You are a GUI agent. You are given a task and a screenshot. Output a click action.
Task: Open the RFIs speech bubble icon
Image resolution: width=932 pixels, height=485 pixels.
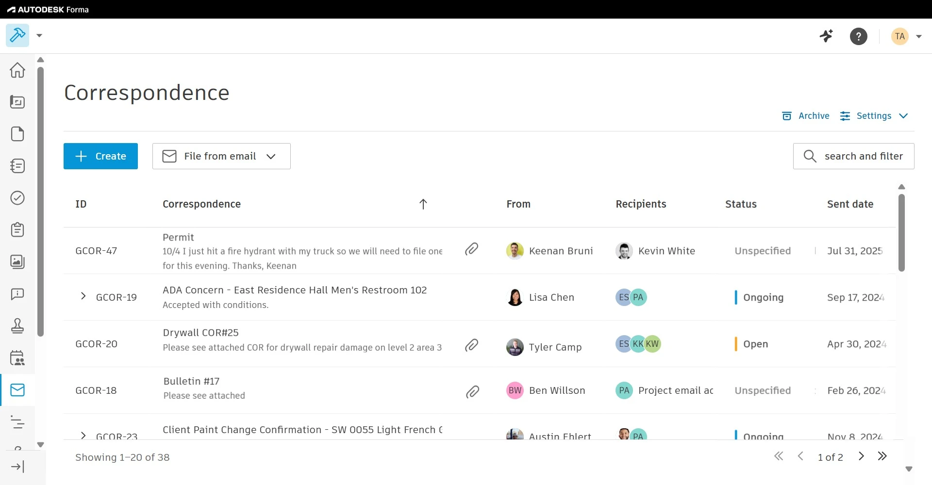(17, 294)
